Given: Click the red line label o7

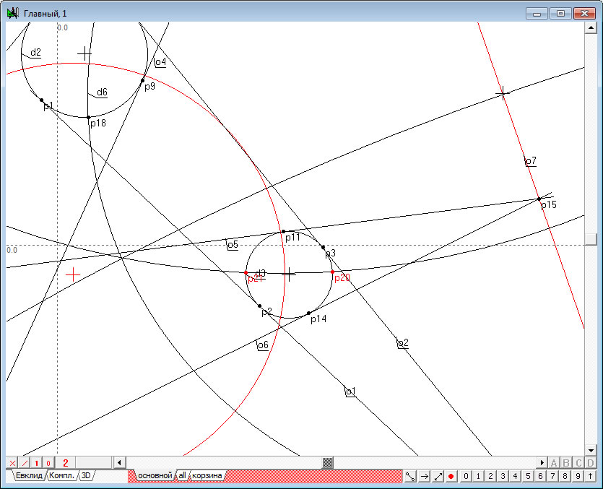Looking at the screenshot, I should (x=531, y=161).
